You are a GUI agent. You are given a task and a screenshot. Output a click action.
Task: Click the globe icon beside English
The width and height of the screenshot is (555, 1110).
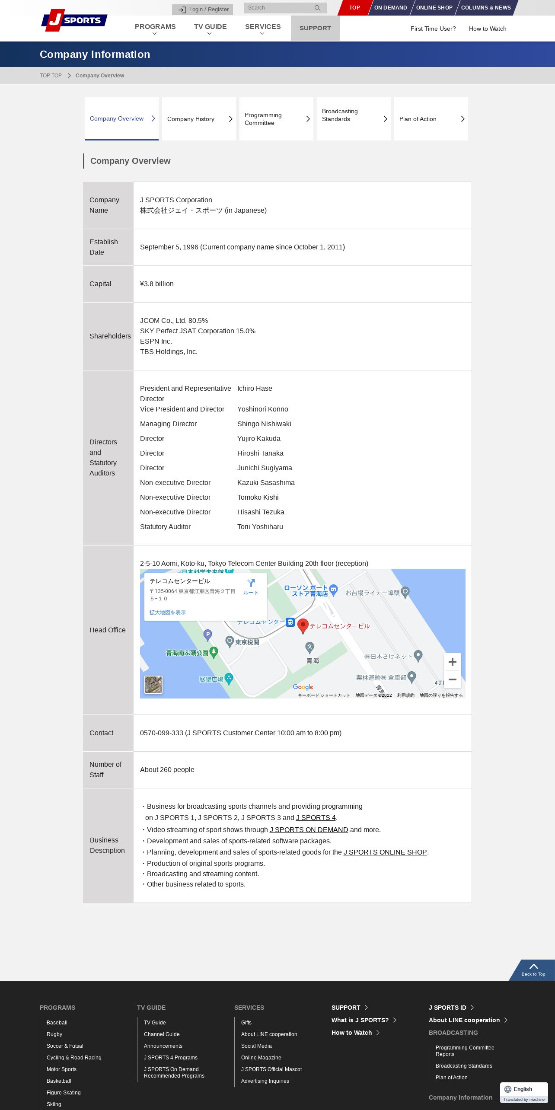tap(508, 1089)
